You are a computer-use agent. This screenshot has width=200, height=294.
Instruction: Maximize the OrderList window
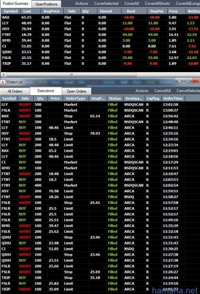[x=188, y=81]
